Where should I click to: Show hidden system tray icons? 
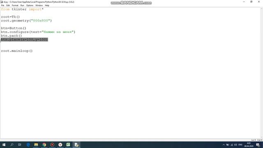coord(224,145)
